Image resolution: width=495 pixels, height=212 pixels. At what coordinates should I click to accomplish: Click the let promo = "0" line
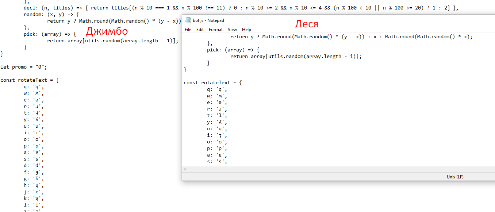tap(24, 67)
